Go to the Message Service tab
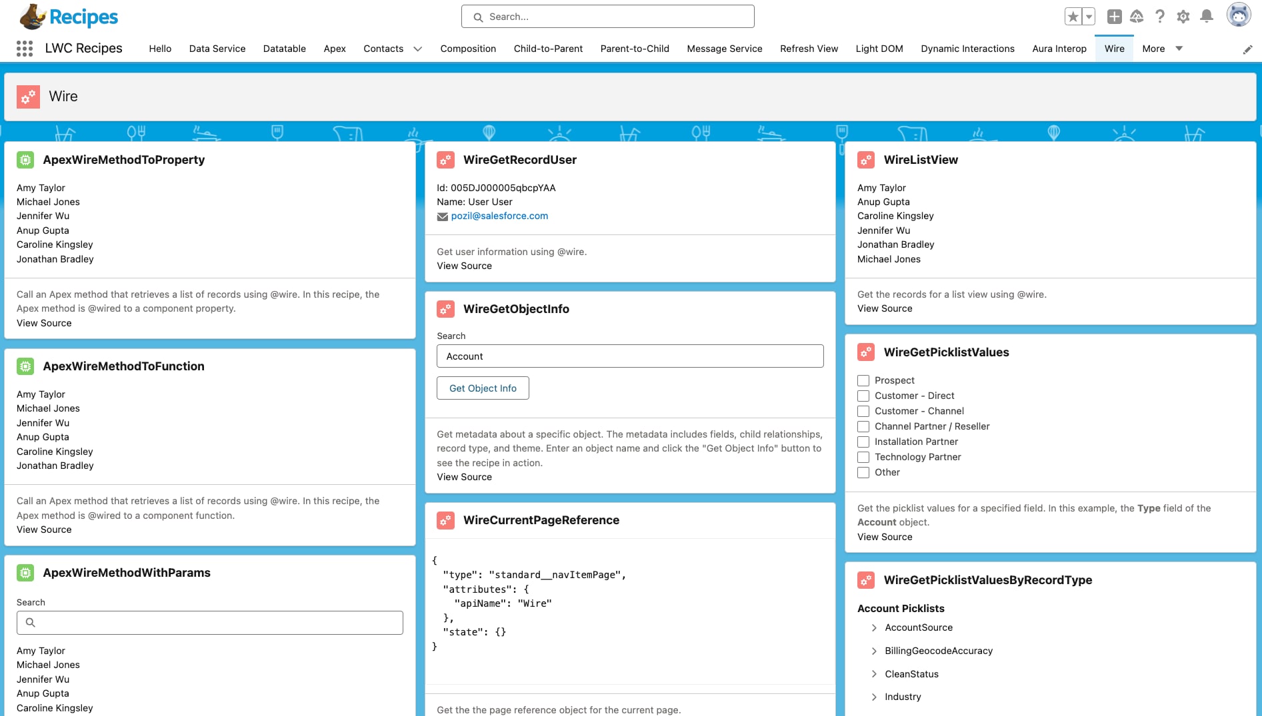1262x716 pixels. 724,49
